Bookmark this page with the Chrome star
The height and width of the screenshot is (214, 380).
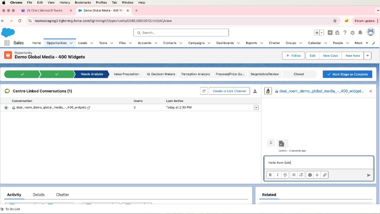pos(335,21)
